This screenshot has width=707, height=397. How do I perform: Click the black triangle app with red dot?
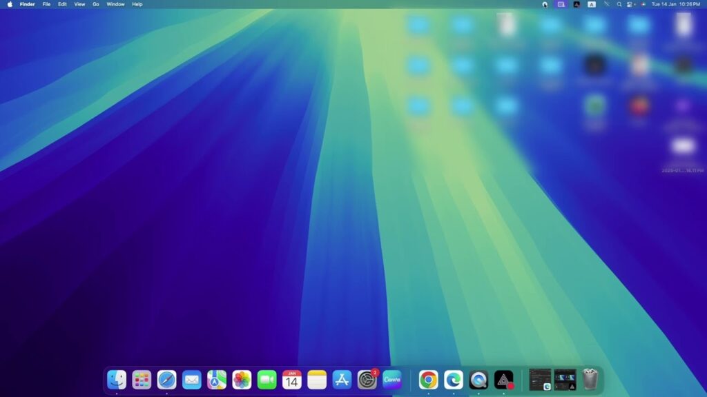503,380
